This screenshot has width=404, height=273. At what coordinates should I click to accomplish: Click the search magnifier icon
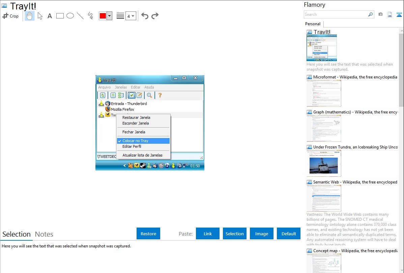click(371, 14)
